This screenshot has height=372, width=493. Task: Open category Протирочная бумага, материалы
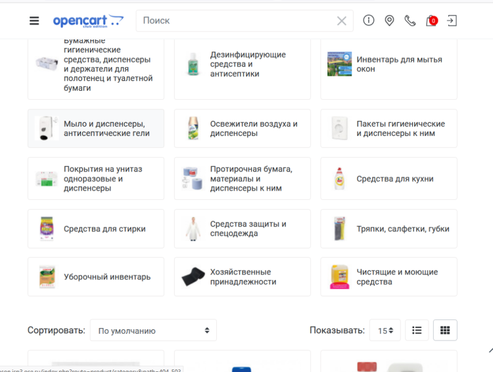click(243, 178)
